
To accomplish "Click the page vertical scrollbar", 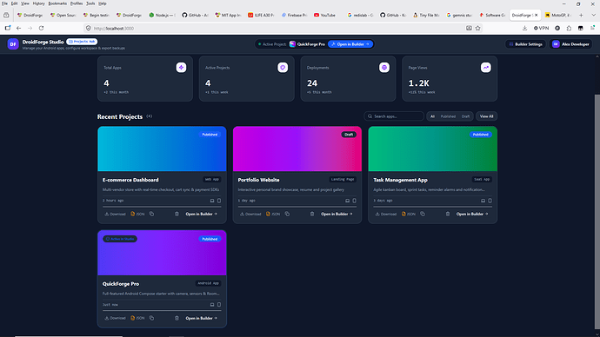I will 597,212.
